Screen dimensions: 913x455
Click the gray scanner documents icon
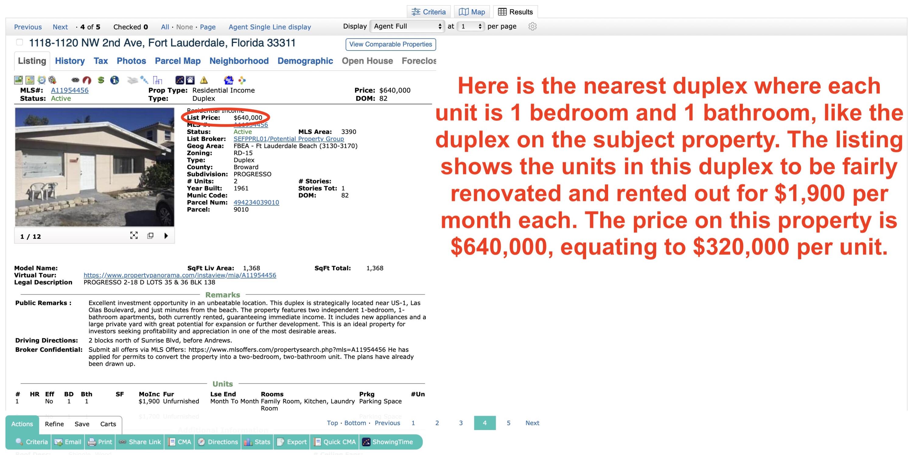point(132,80)
